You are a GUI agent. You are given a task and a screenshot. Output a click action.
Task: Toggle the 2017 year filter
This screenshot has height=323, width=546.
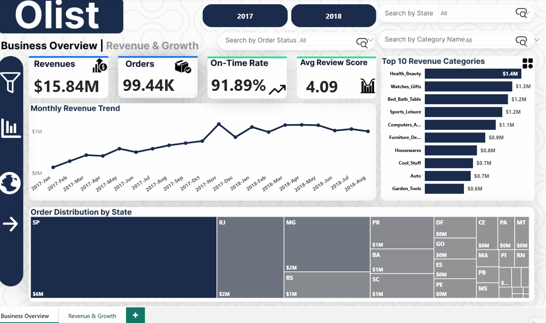coord(245,16)
